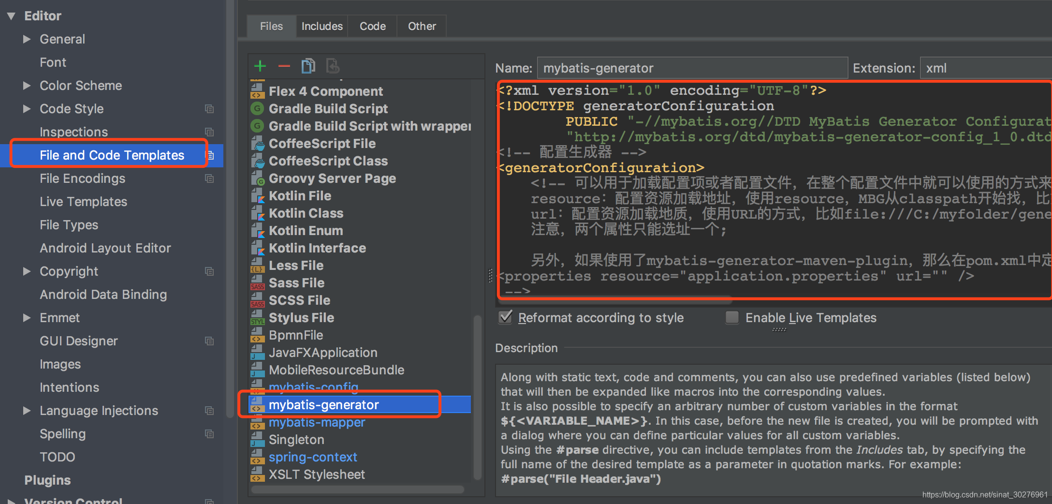This screenshot has height=504, width=1052.
Task: Click the code editor horizontal scrollbar
Action: click(615, 300)
